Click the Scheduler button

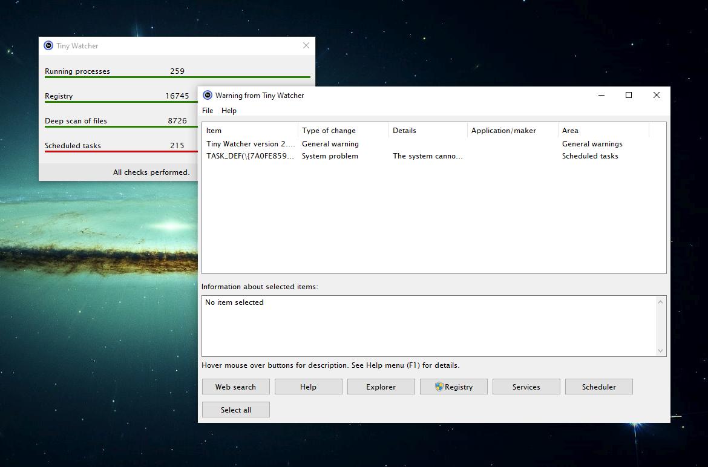point(598,387)
